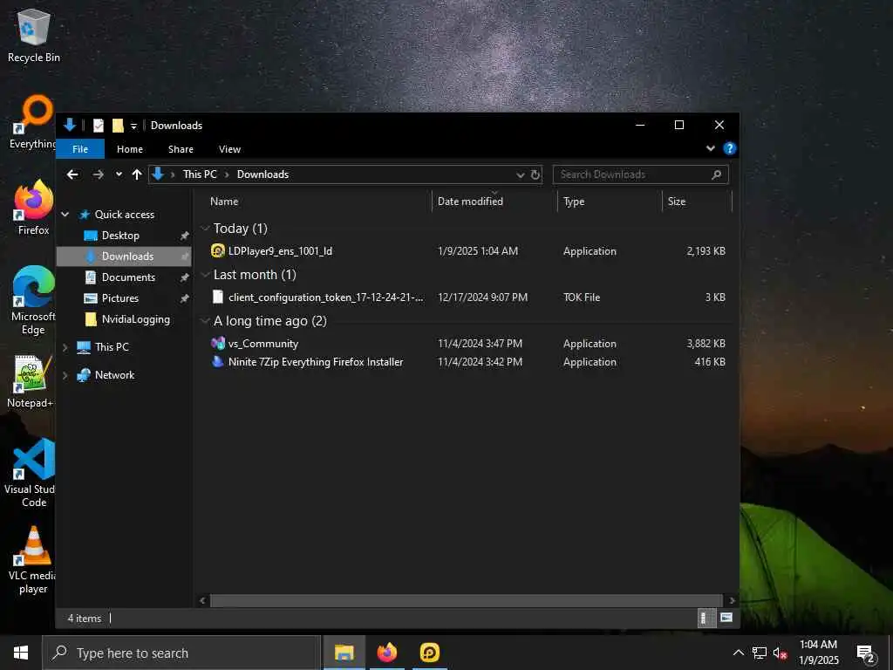Collapse the Last month (1) group
The height and width of the screenshot is (670, 893).
[x=205, y=275]
